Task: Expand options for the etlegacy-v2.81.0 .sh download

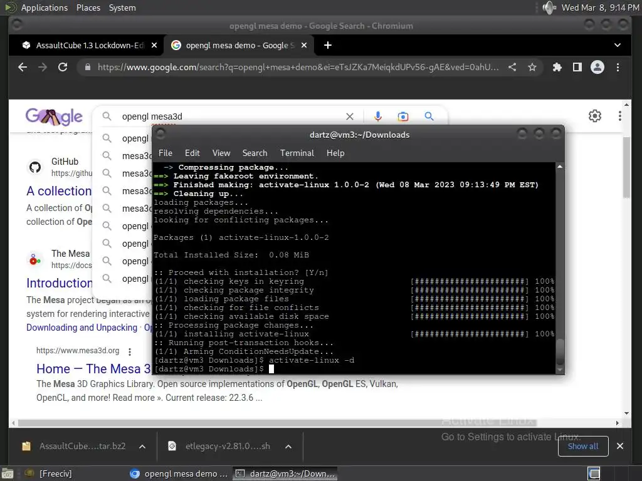Action: tap(288, 446)
